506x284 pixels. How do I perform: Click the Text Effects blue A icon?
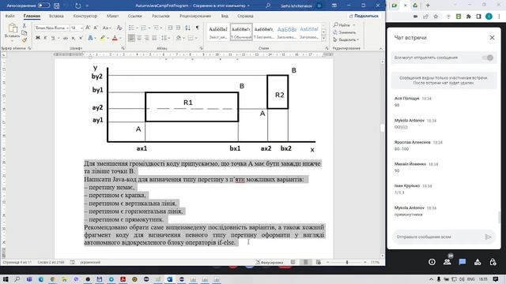[91, 38]
